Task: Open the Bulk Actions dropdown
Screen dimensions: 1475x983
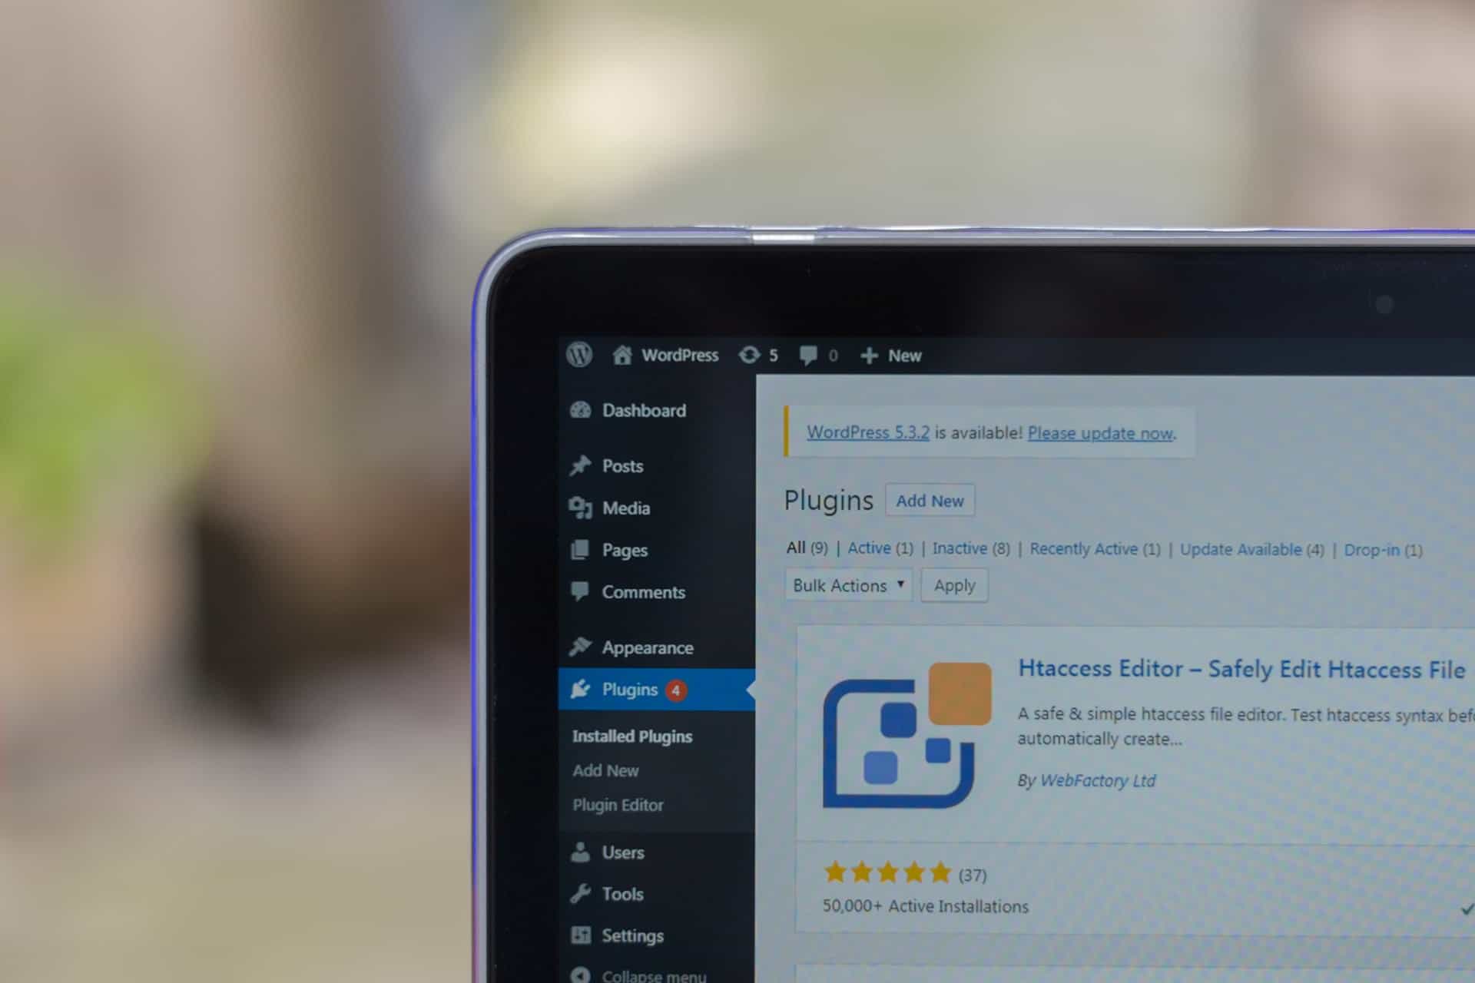Action: 846,584
